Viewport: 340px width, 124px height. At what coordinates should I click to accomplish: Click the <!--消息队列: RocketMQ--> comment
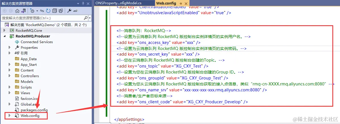click(x=144, y=31)
